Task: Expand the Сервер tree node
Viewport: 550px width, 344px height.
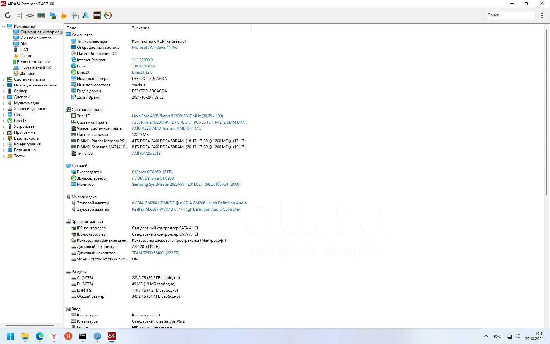Action: (x=4, y=91)
